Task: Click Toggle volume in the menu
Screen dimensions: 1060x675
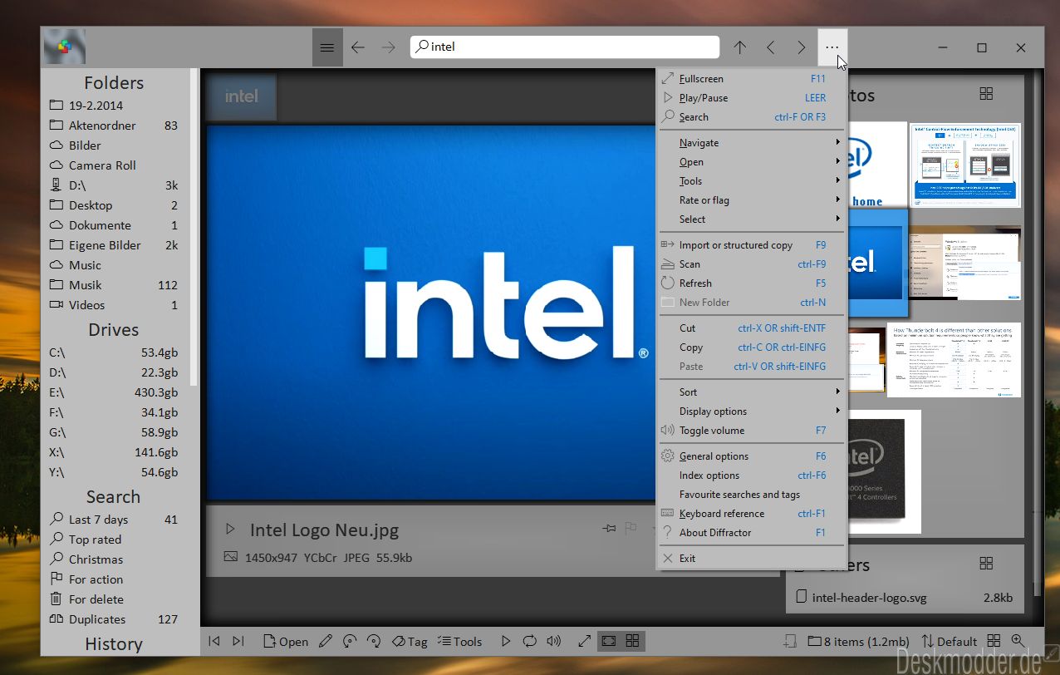Action: 752,431
